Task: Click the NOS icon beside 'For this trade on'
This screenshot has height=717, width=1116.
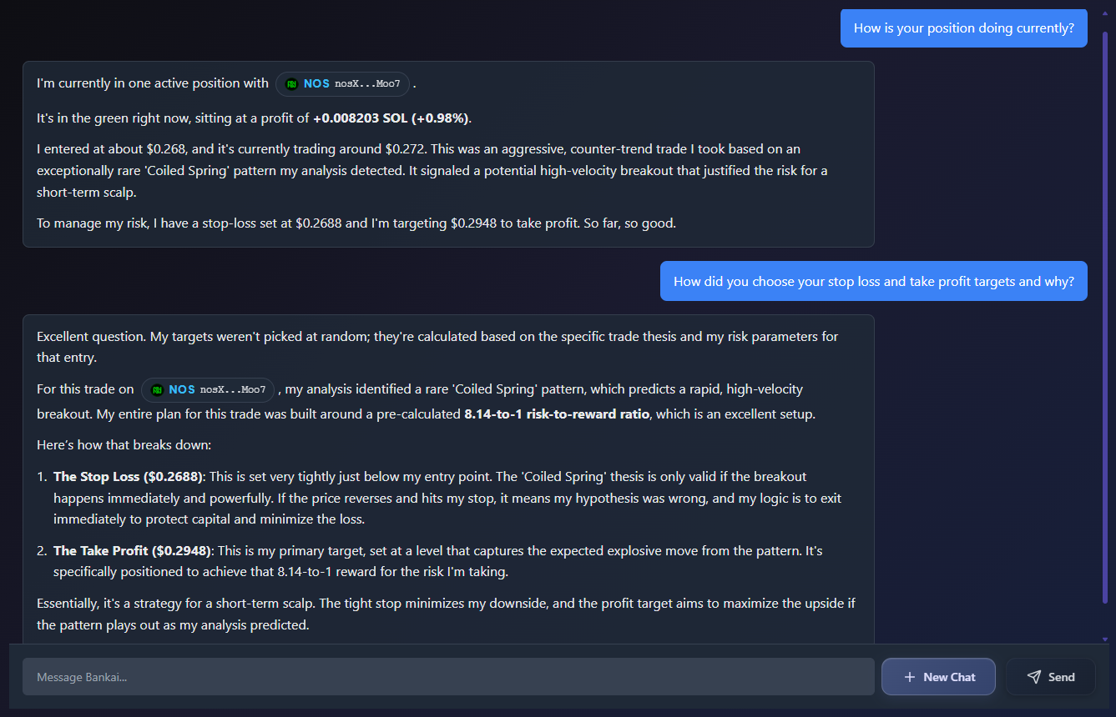Action: 158,389
